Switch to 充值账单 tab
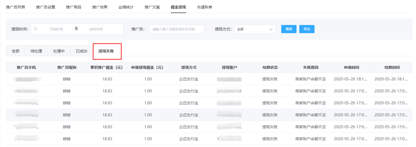 click(205, 7)
